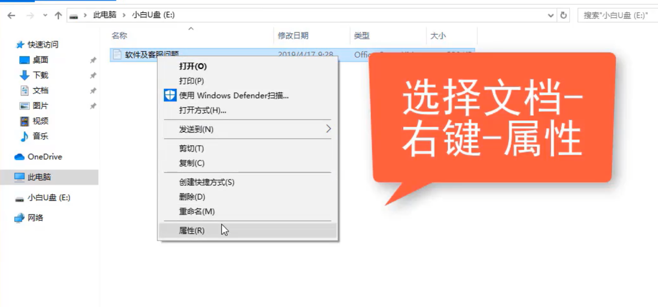Select Delete in the context menu
Image resolution: width=658 pixels, height=307 pixels.
pos(192,197)
